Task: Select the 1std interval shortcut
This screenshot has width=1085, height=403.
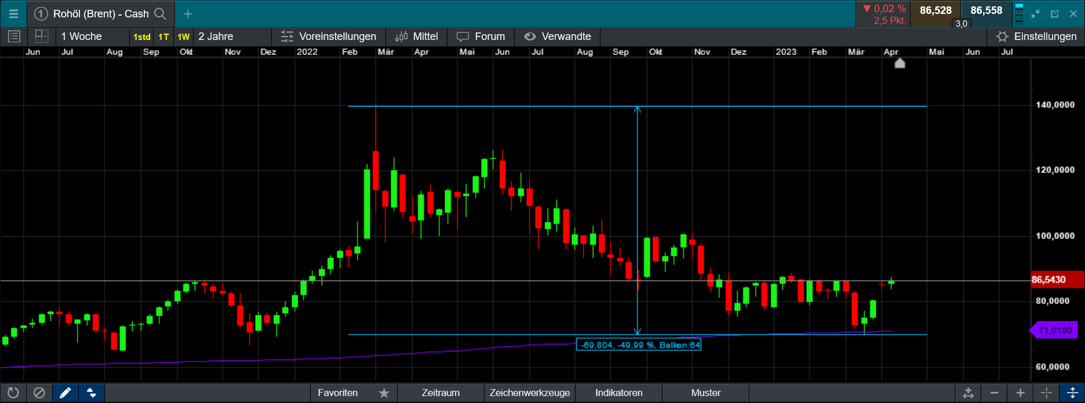Action: pos(142,37)
